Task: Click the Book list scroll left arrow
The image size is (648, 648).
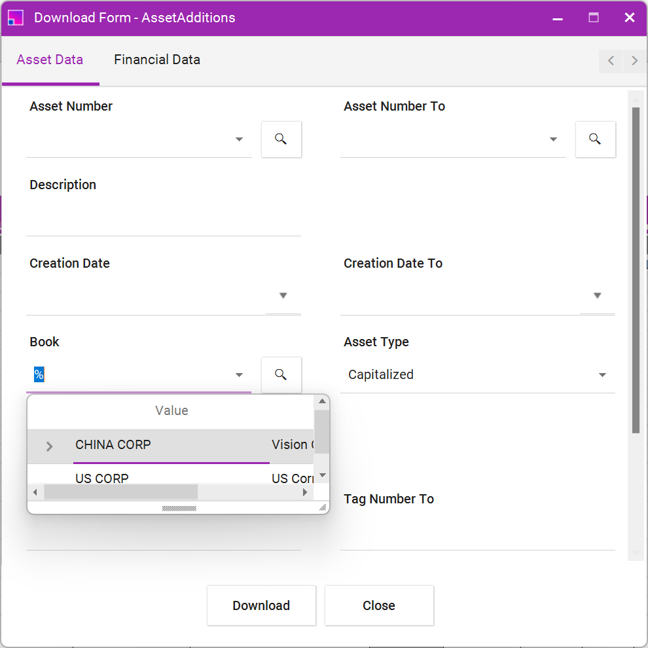Action: pos(35,492)
